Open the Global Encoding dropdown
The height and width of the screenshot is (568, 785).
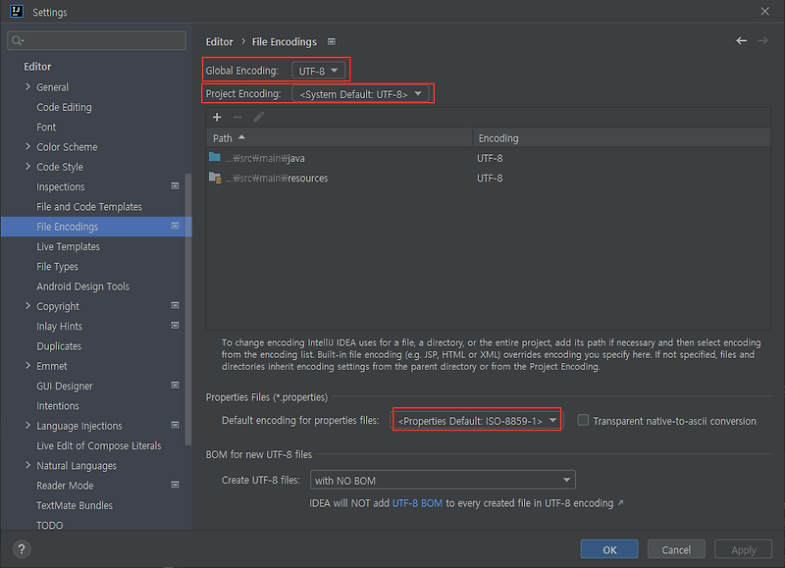pos(320,70)
